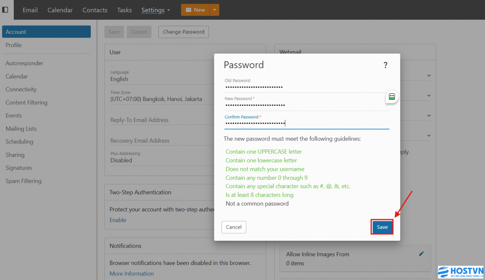The width and height of the screenshot is (485, 280).
Task: Expand the Settings menu
Action: [156, 10]
